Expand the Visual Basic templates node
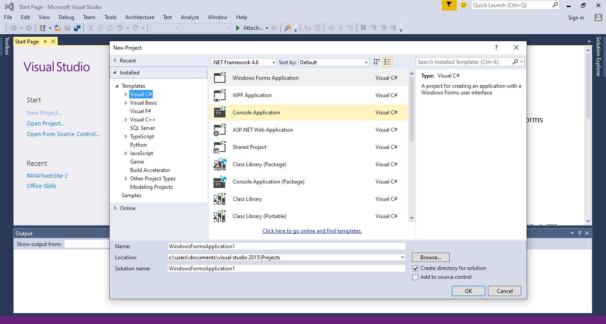 (x=126, y=103)
